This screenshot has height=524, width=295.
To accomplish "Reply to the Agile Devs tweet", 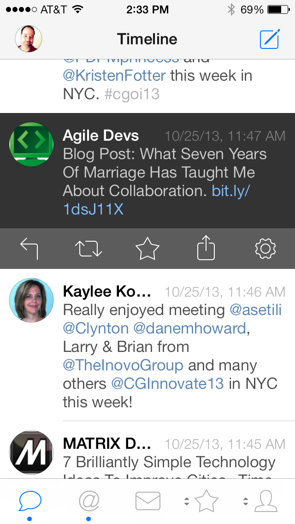I will [29, 249].
